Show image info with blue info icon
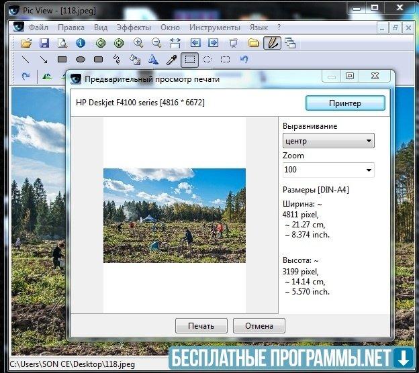 tap(81, 43)
